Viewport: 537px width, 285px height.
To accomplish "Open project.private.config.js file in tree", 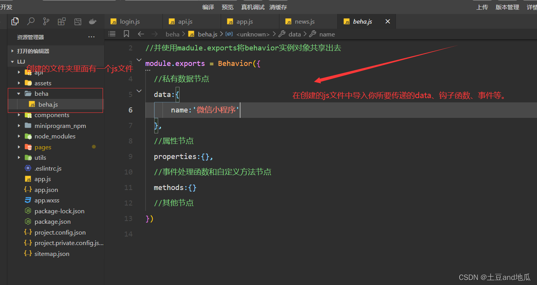I will [56, 243].
